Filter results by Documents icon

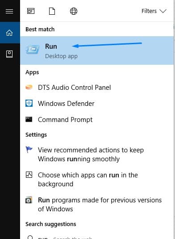[52, 11]
